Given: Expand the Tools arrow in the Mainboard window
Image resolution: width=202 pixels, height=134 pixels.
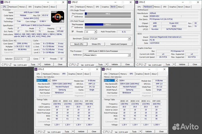Looking at the screenshot, I should 174,64.
